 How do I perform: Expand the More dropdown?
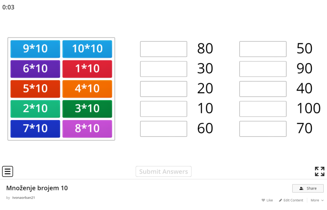click(x=317, y=200)
